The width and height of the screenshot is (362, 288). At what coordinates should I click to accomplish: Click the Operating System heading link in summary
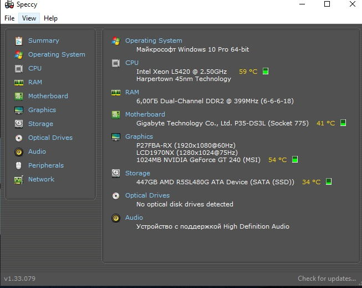tap(154, 41)
